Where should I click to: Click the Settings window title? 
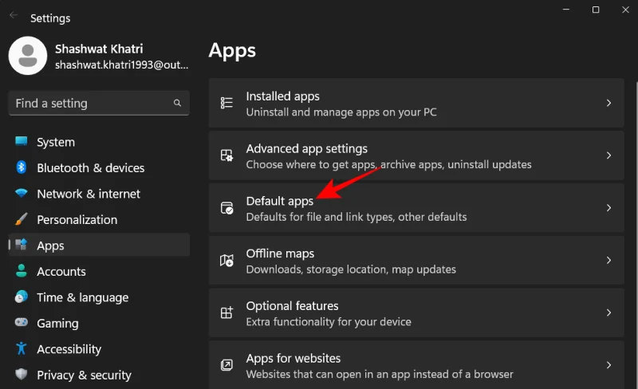point(50,18)
